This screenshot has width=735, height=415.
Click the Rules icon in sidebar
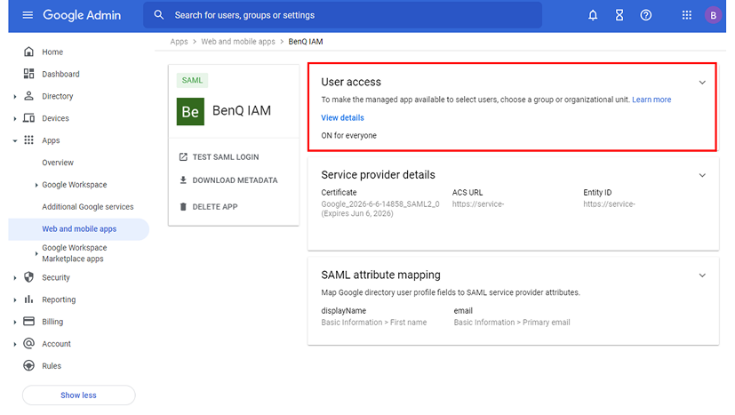click(28, 366)
